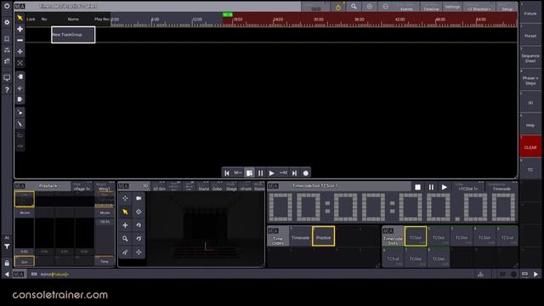This screenshot has width=544, height=306.
Task: Skip to start in timecode transport bar
Action: [227, 173]
